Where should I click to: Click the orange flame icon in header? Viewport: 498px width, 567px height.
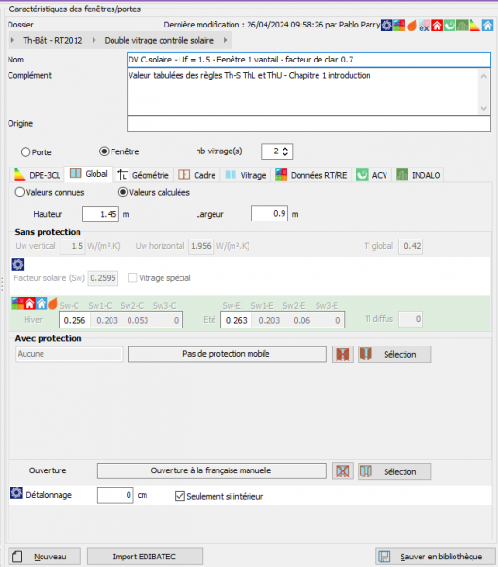(412, 26)
